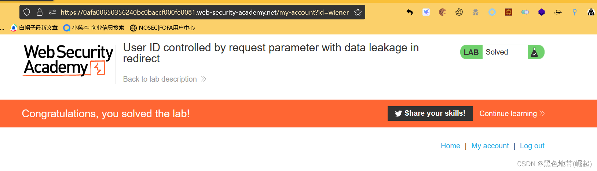
Task: Open the red sun square extension
Action: [509, 12]
